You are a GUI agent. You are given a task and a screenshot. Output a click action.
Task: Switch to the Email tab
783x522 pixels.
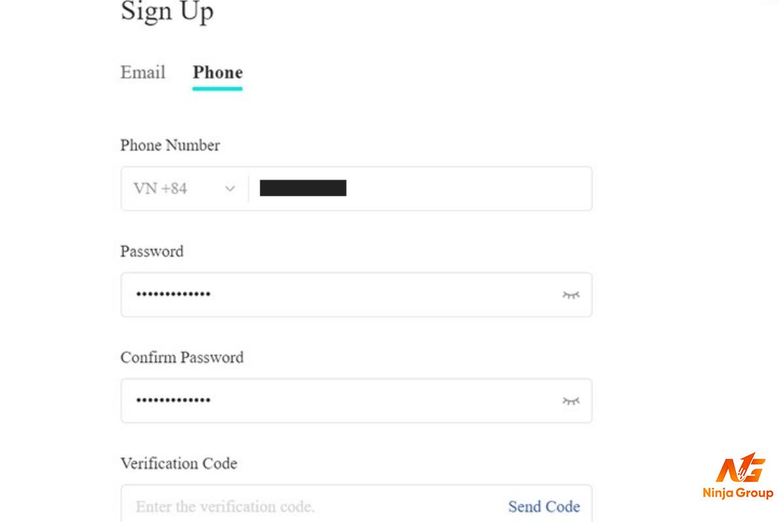point(143,72)
